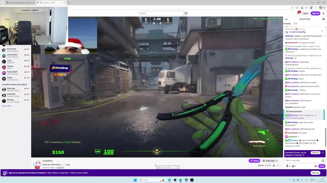The image size is (327, 183).
Task: Dismiss the animated emotes notice
Action: (x=323, y=152)
